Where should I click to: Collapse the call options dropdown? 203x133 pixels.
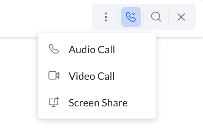(x=131, y=17)
